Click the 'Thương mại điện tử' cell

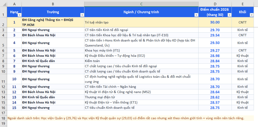click(x=141, y=97)
